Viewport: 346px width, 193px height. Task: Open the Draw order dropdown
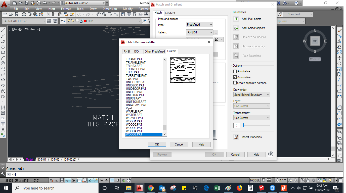tap(251, 95)
